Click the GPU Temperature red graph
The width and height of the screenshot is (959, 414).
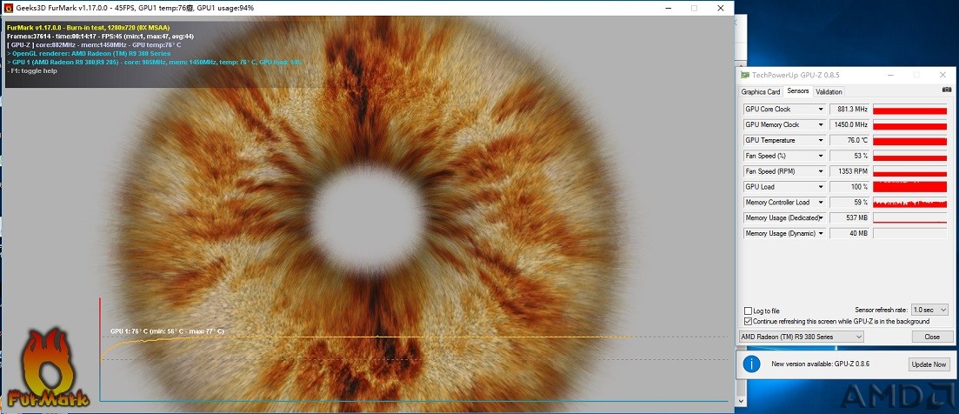910,141
